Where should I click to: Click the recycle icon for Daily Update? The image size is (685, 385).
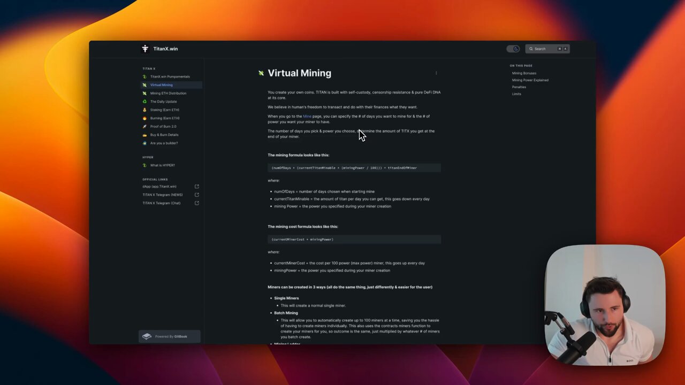(144, 102)
